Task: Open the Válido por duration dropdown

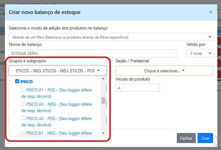Action: pos(200,53)
